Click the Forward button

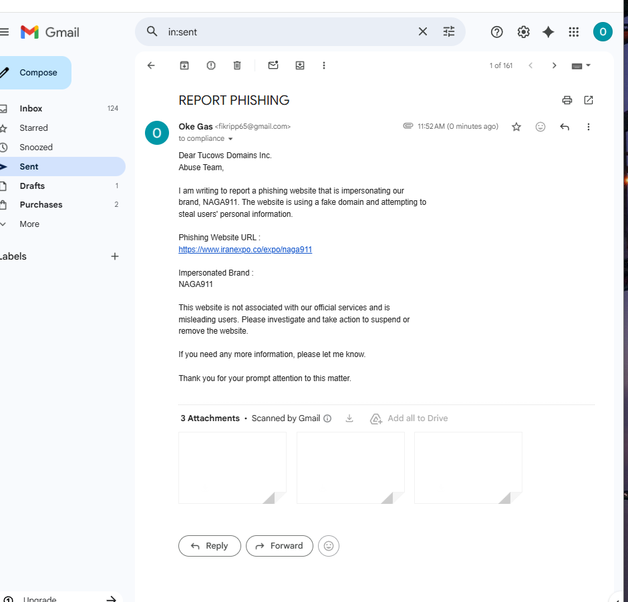pyautogui.click(x=279, y=546)
